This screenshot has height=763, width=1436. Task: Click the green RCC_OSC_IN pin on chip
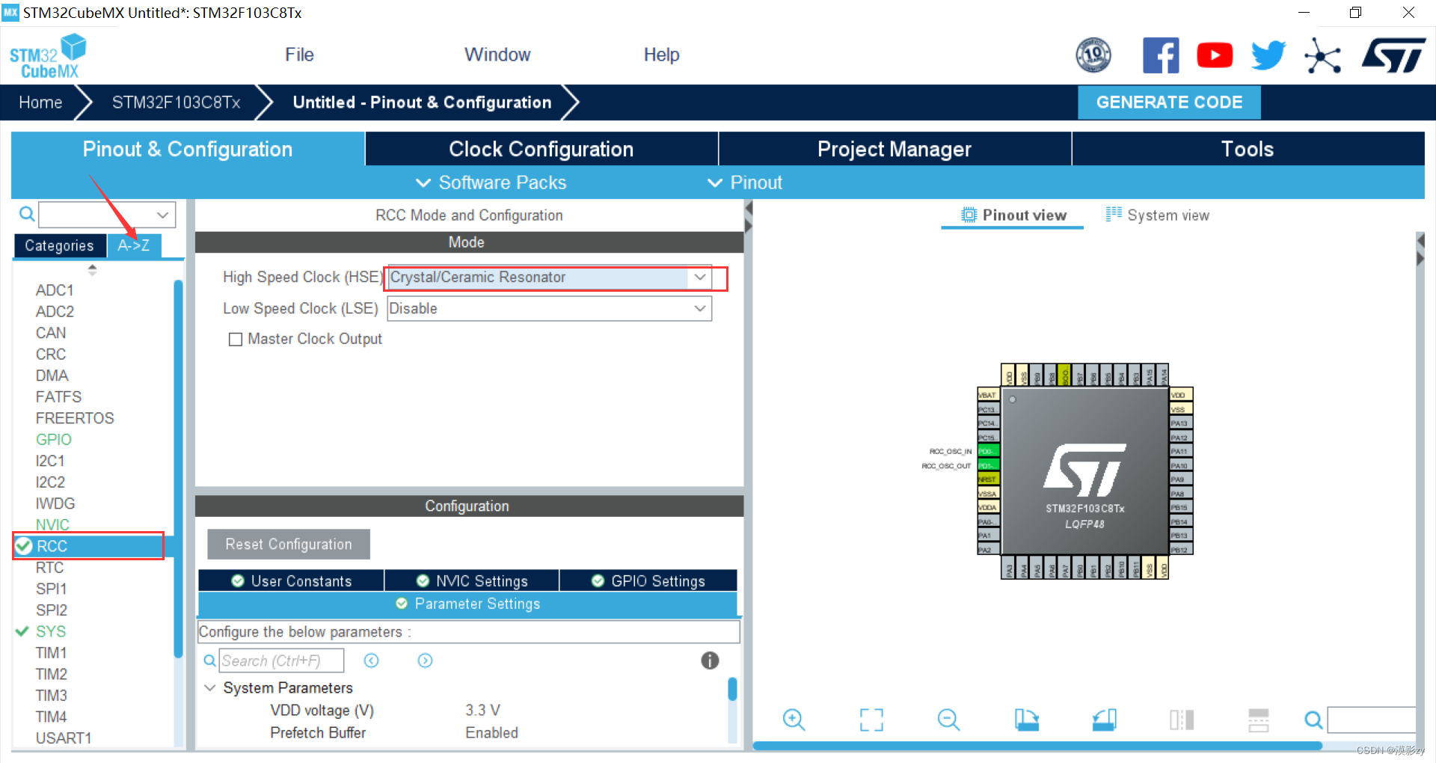pyautogui.click(x=988, y=451)
